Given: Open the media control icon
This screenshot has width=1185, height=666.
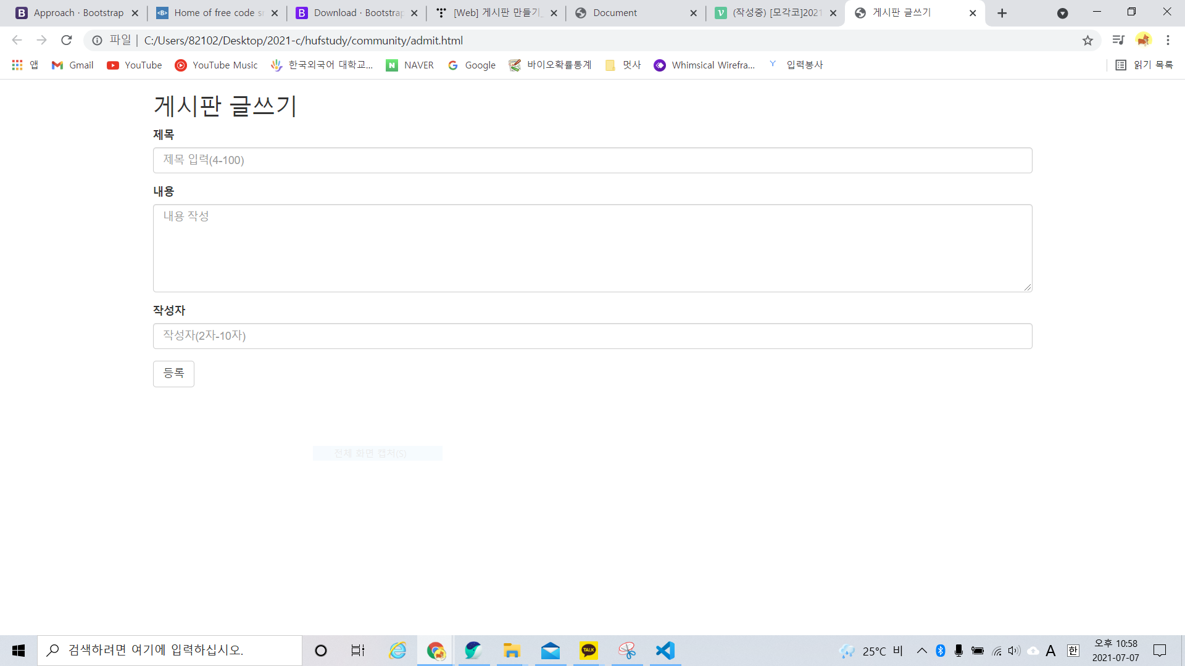Looking at the screenshot, I should click(1118, 40).
